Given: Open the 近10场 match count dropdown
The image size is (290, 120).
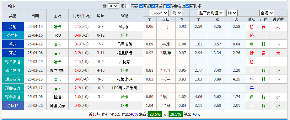Looking at the screenshot, I should [x=113, y=6].
